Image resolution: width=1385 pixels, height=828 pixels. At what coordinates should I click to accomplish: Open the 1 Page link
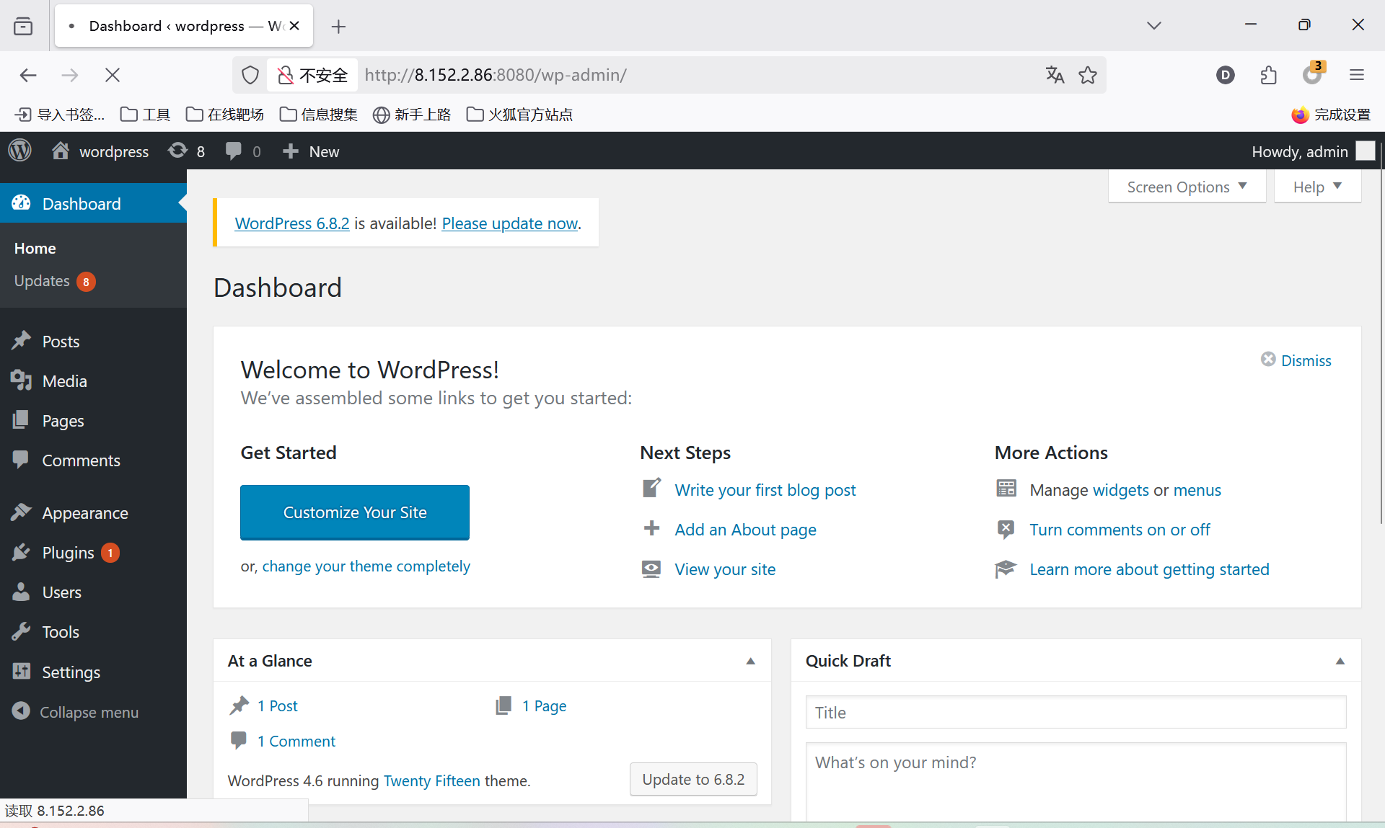click(x=545, y=705)
